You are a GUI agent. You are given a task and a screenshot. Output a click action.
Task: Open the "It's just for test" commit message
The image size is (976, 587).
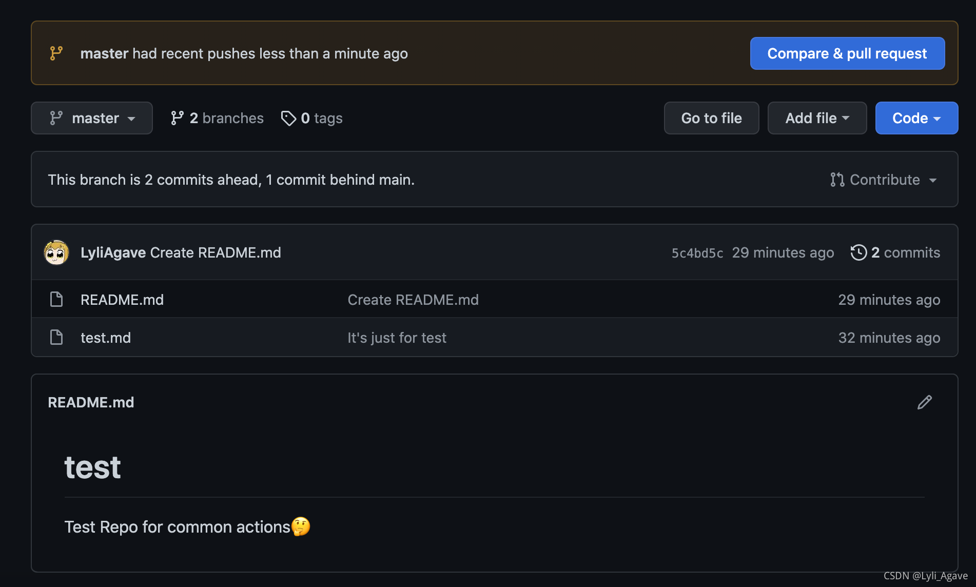tap(397, 338)
